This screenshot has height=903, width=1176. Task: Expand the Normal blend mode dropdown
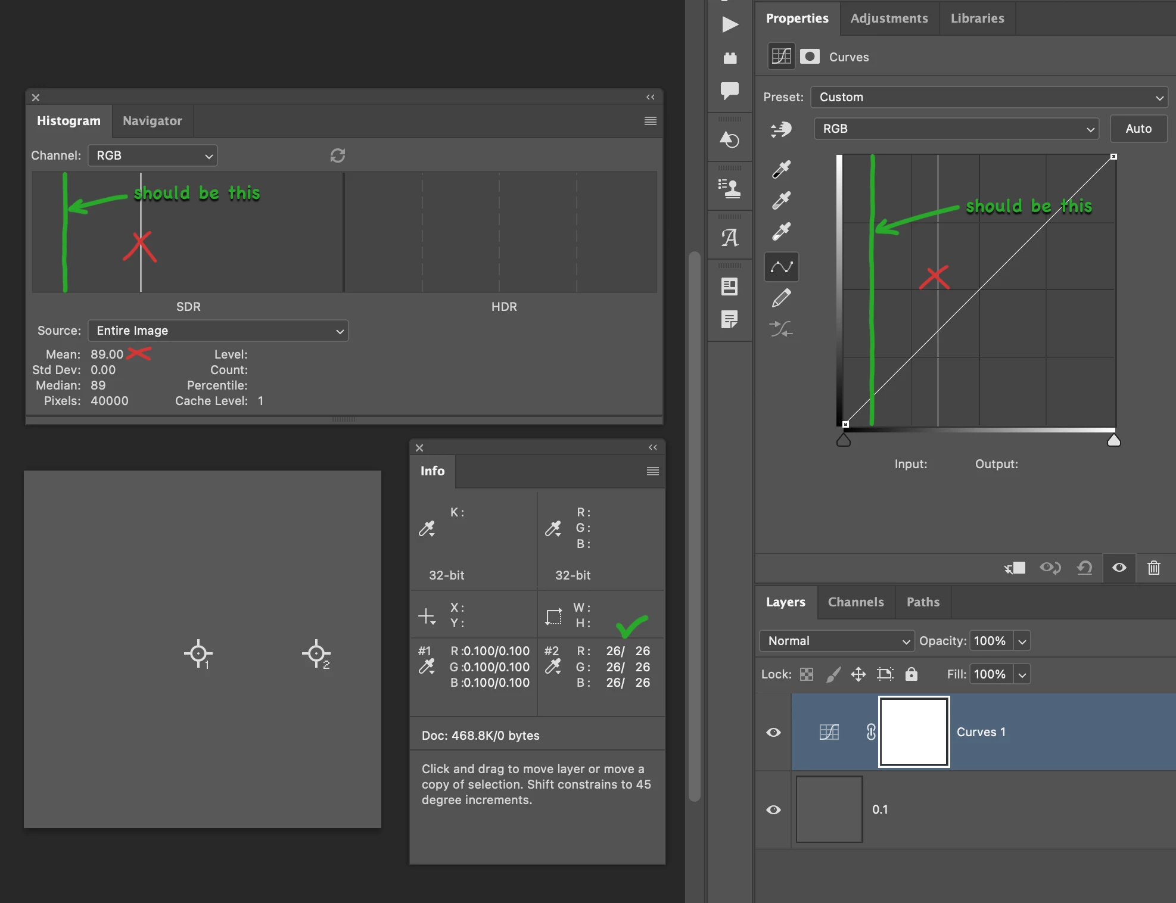pos(836,641)
